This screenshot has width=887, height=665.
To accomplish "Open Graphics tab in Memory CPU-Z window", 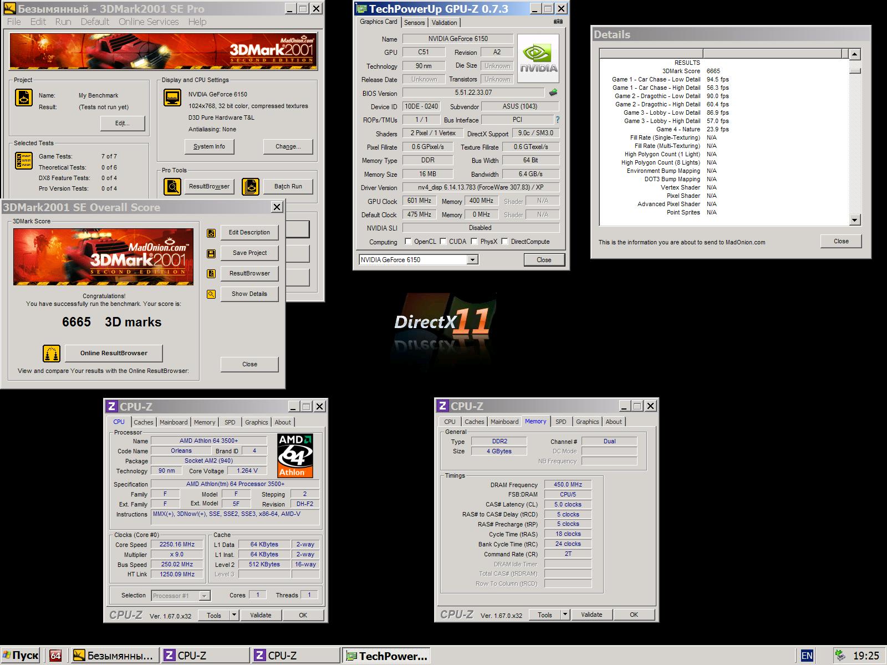I will click(x=587, y=422).
